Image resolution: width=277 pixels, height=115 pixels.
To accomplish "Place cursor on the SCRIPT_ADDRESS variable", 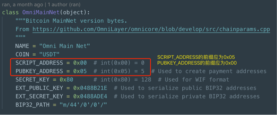I will [39, 63].
